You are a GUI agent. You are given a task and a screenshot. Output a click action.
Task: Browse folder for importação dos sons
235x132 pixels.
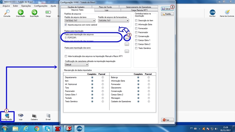pos(127,51)
